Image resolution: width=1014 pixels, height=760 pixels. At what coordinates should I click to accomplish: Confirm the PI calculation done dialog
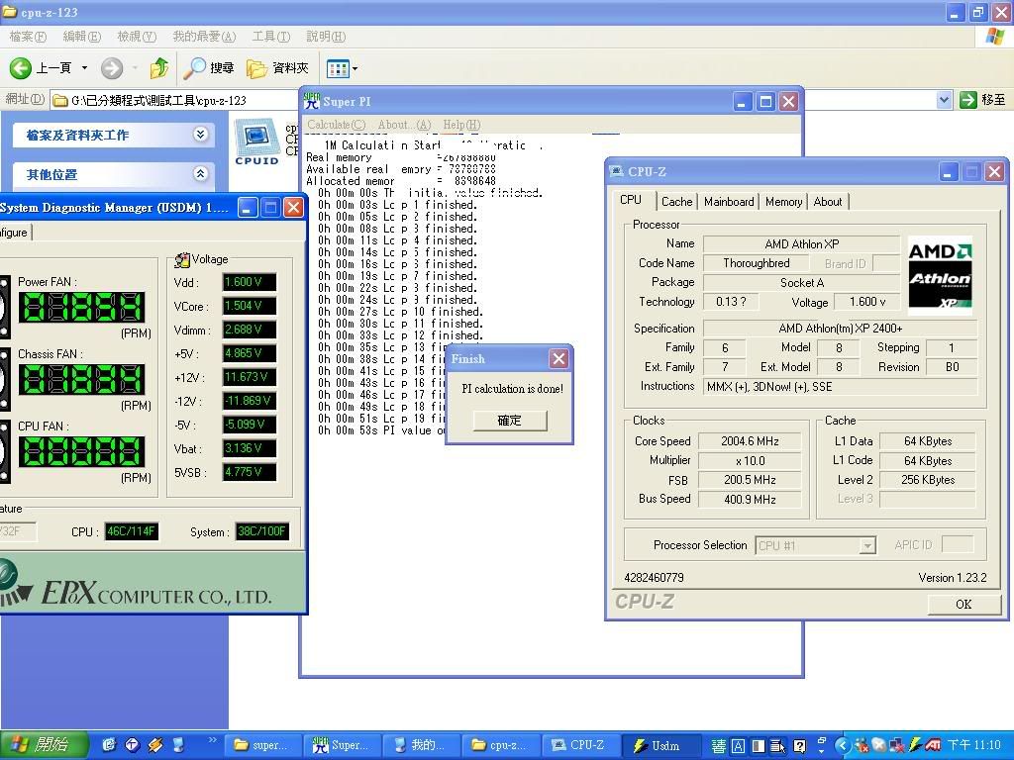click(510, 420)
